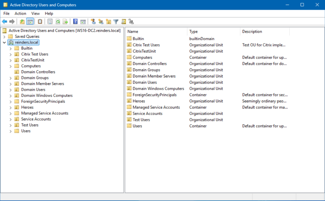Select Domain Users in the console tree
Image resolution: width=325 pixels, height=201 pixels.
tap(33, 90)
